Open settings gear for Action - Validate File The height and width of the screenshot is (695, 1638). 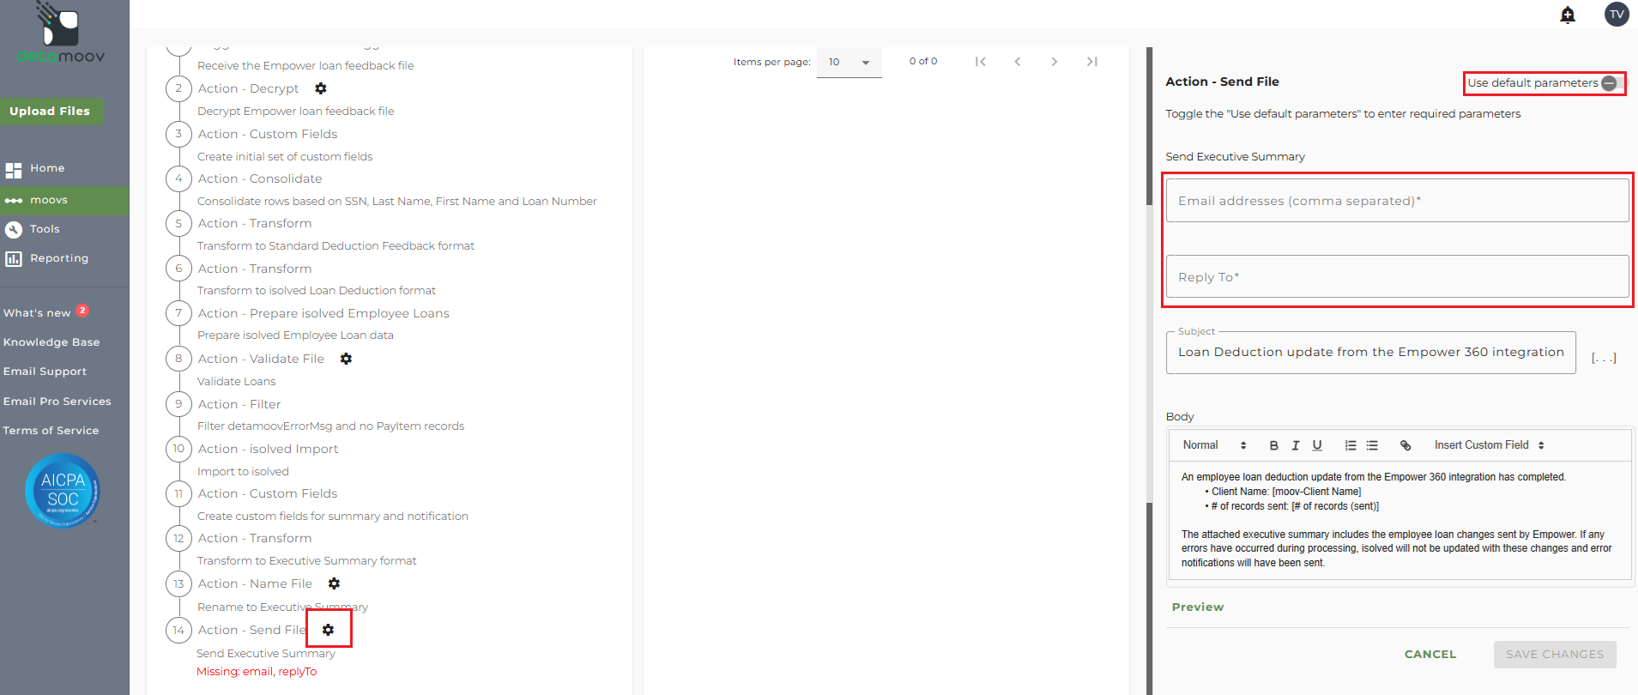click(x=346, y=359)
